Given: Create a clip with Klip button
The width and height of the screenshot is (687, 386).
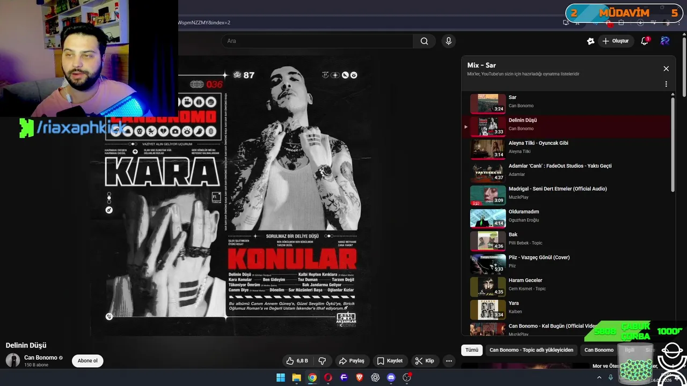Looking at the screenshot, I should [425, 361].
